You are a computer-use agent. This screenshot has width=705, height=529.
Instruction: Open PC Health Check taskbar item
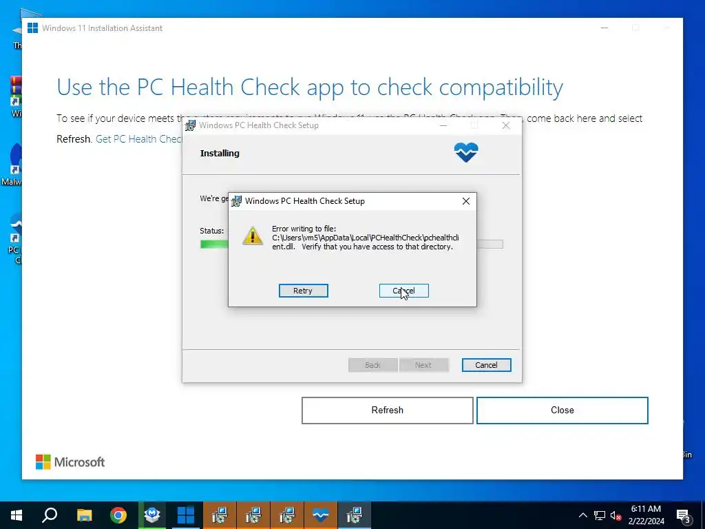click(x=321, y=515)
